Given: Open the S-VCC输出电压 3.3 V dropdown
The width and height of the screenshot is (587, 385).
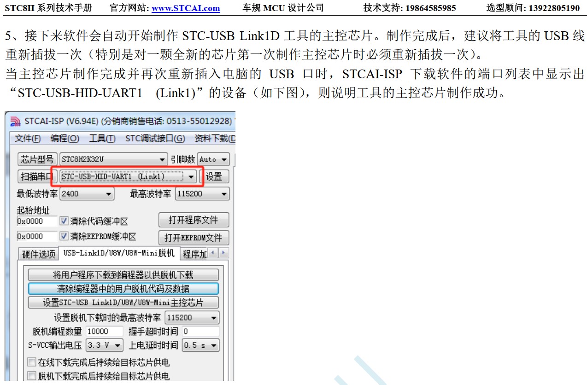Looking at the screenshot, I should point(105,345).
